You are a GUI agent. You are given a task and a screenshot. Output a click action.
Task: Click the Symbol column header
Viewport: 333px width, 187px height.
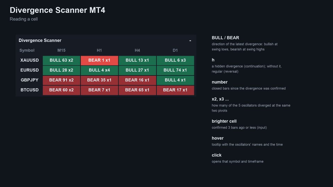[27, 51]
